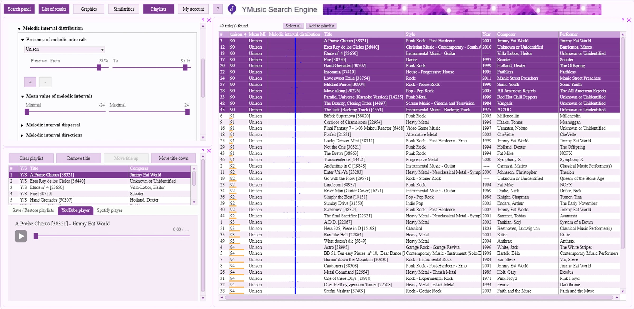Switch to Spotify player tab
This screenshot has height=309, width=634.
(109, 210)
